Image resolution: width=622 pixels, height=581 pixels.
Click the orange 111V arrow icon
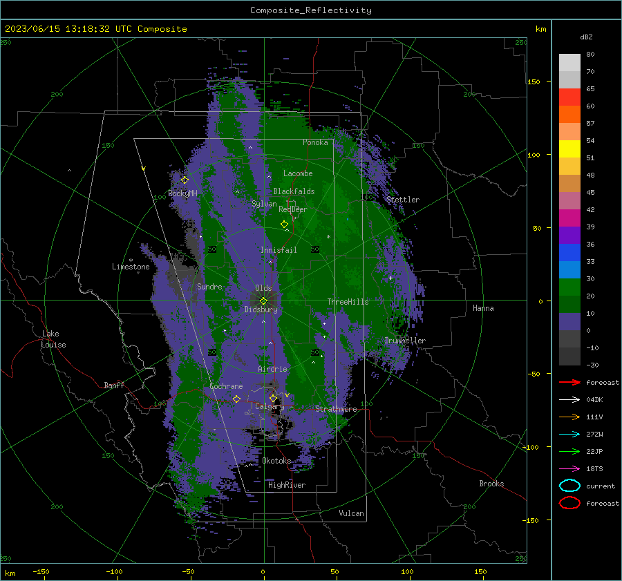[569, 417]
